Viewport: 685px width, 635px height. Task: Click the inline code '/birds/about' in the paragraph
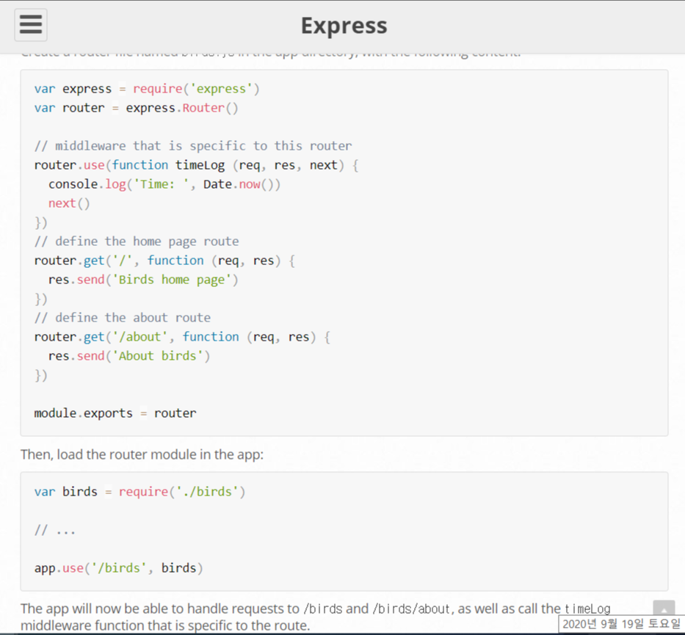tap(411, 609)
